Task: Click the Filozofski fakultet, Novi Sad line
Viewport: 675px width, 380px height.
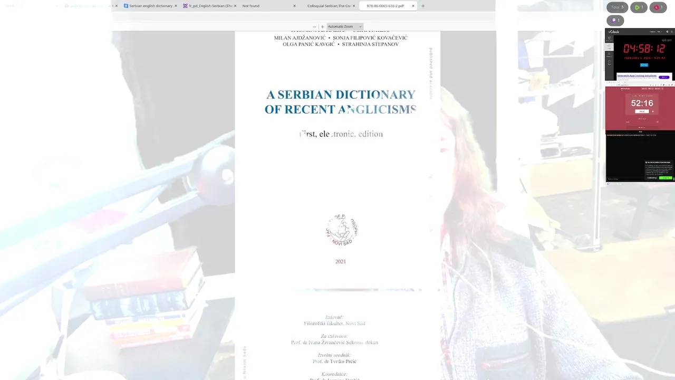Action: [334, 324]
